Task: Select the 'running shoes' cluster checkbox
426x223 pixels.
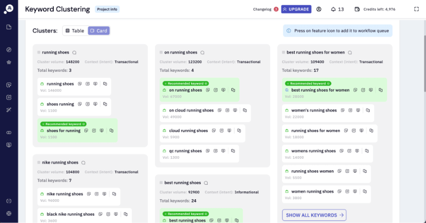Action: 39,52
